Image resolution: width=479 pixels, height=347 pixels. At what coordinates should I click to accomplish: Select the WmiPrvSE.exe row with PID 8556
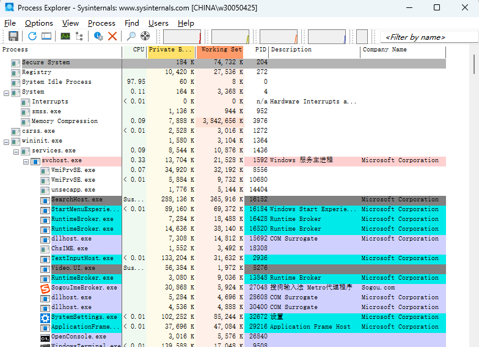[x=223, y=170]
